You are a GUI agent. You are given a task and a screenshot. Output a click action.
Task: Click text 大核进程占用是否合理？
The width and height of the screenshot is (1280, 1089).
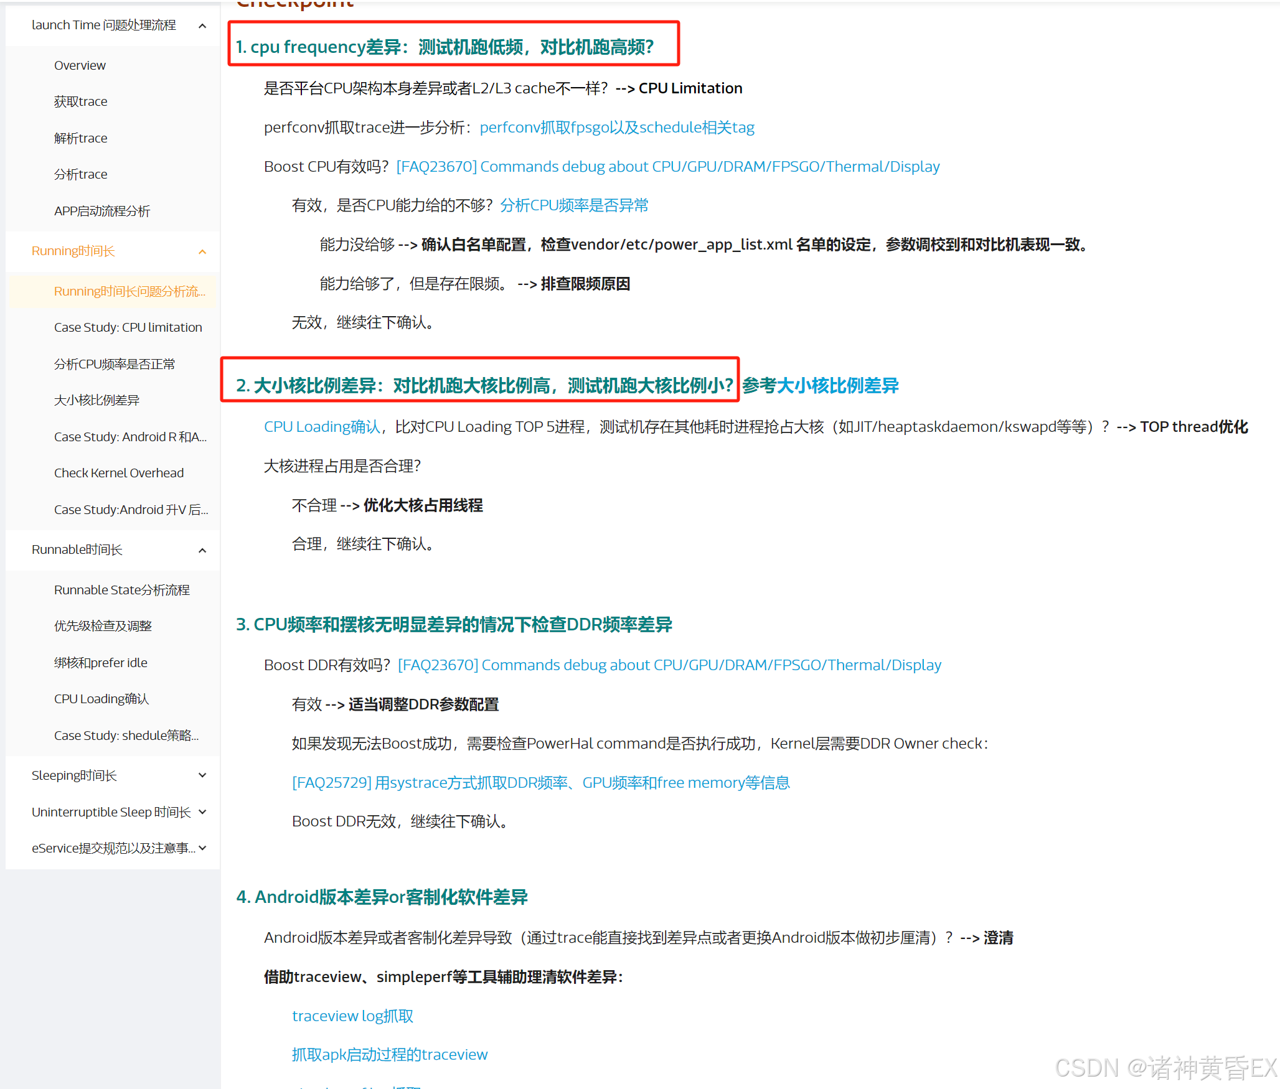(342, 467)
